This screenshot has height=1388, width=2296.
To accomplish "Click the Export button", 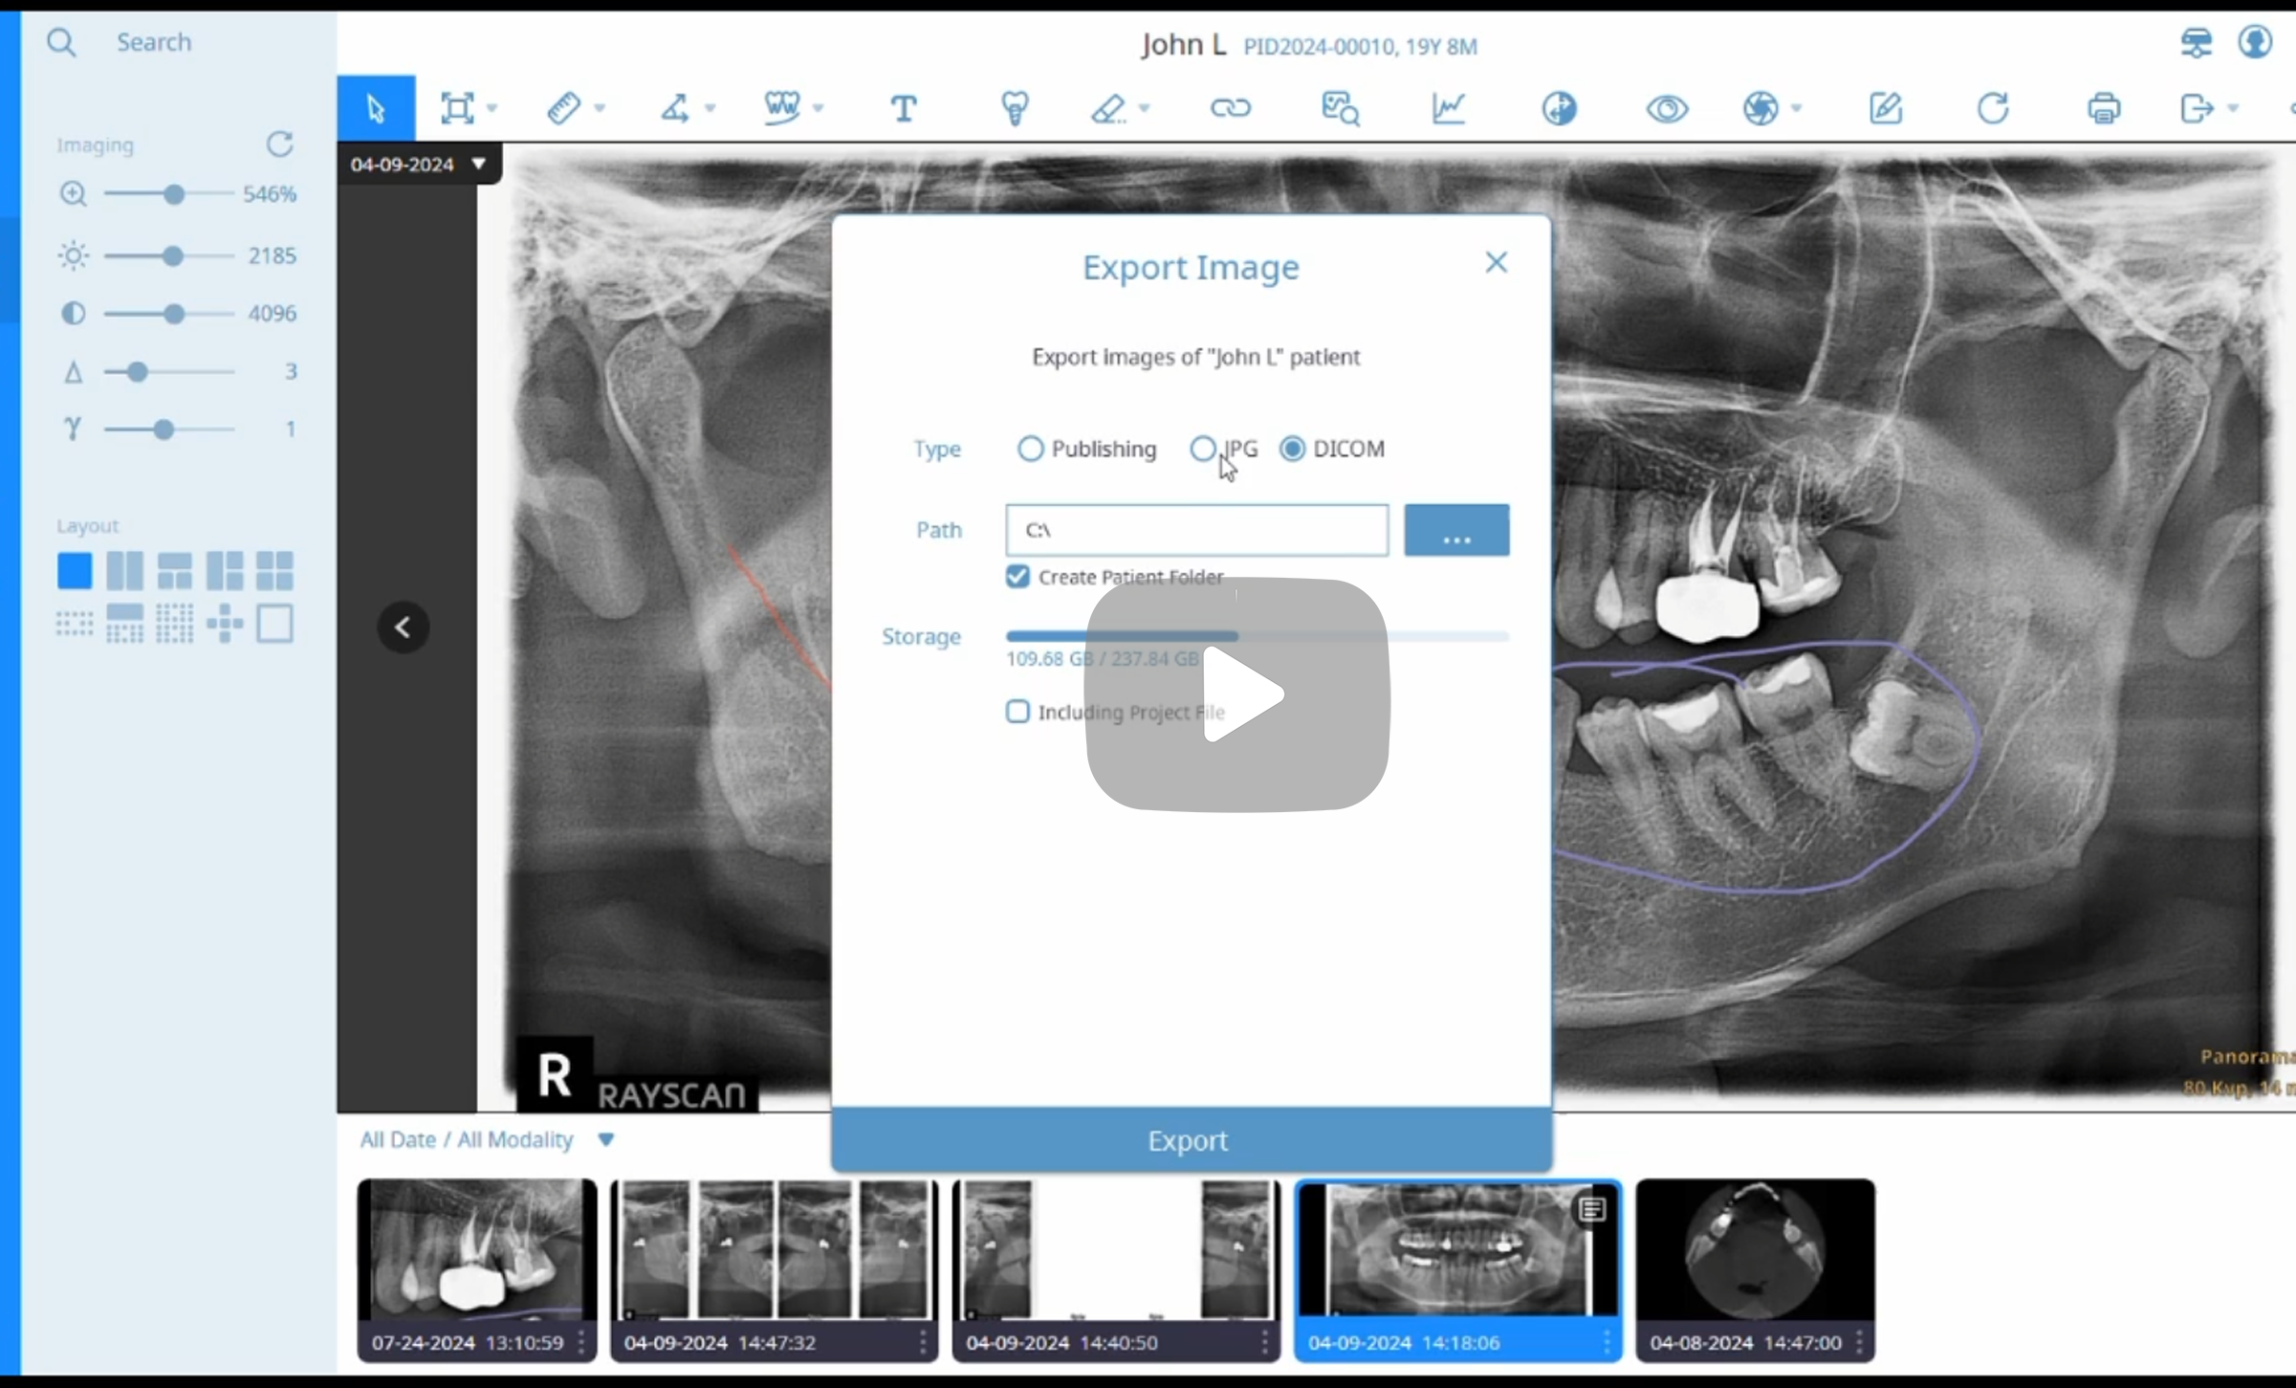I will tap(1190, 1140).
